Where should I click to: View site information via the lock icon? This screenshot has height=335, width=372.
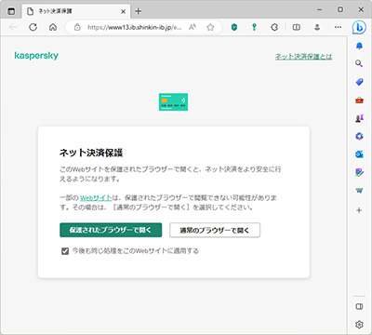tap(77, 27)
